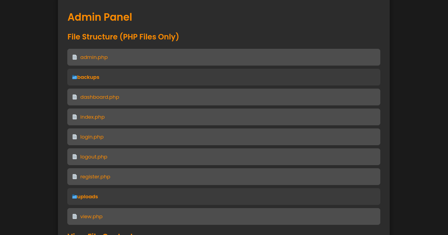View the index.php file

(92, 117)
